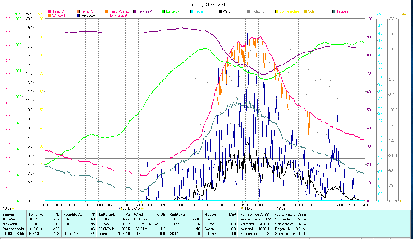
Task: Toggle the cyan Regen series in legend
Action: pyautogui.click(x=192, y=11)
